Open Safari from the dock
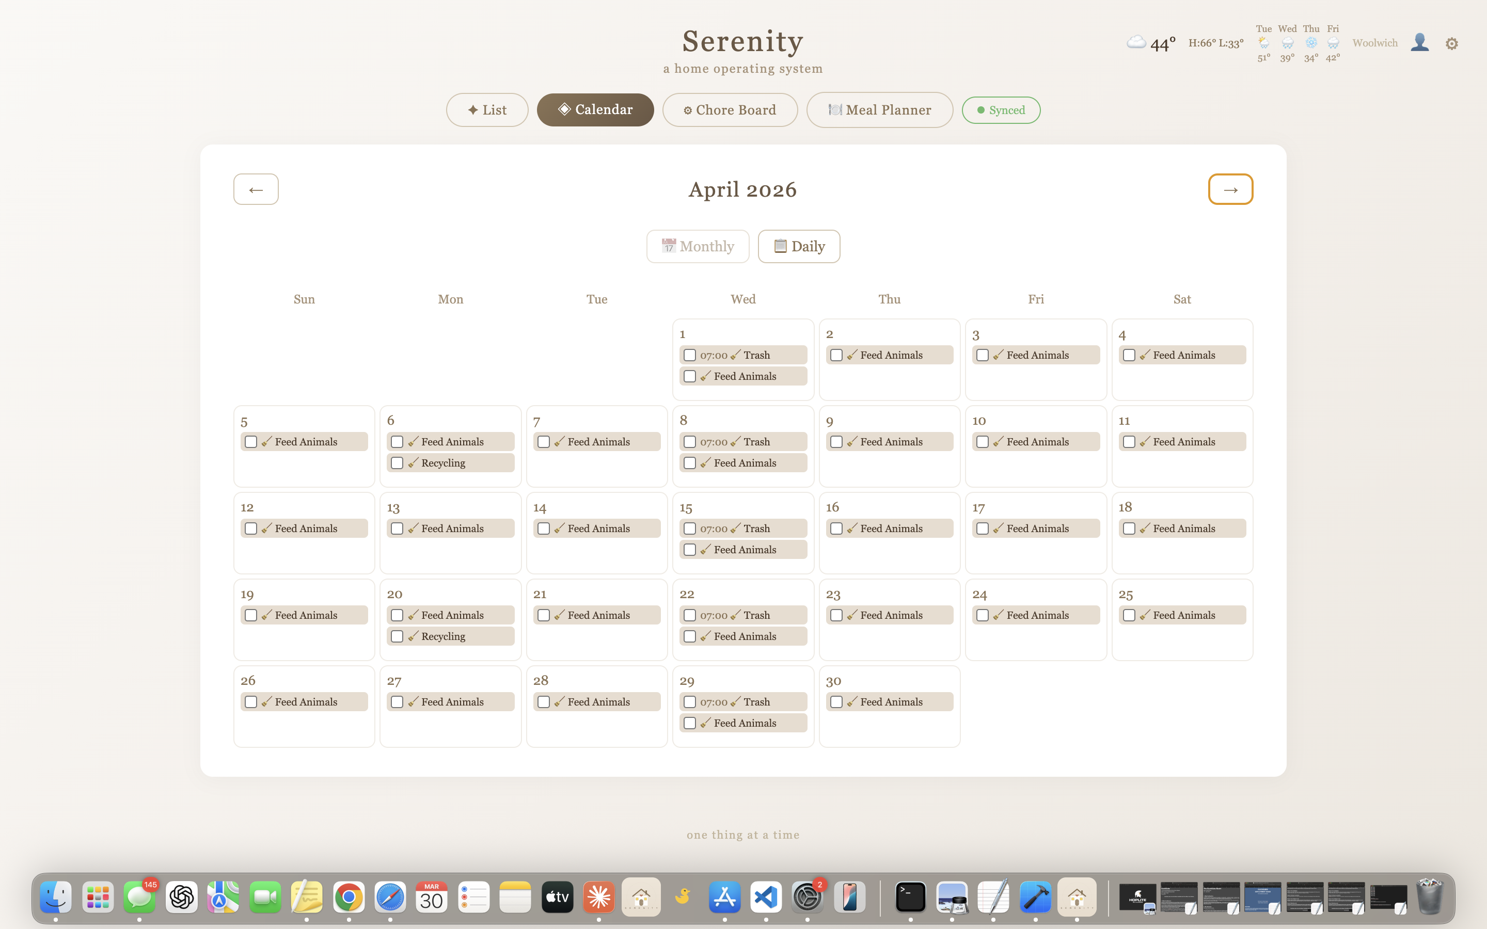The height and width of the screenshot is (929, 1487). (390, 897)
